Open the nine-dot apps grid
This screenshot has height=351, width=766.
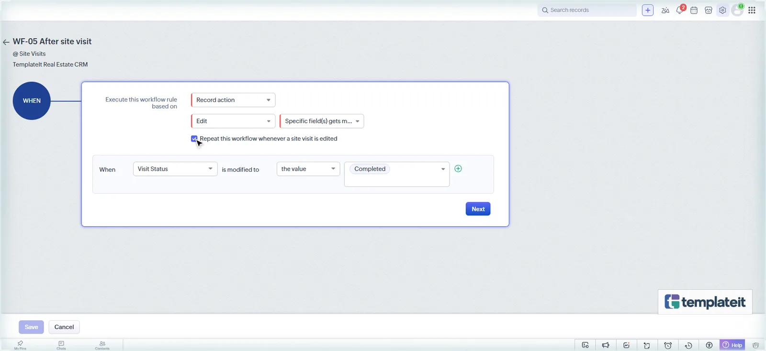[752, 10]
